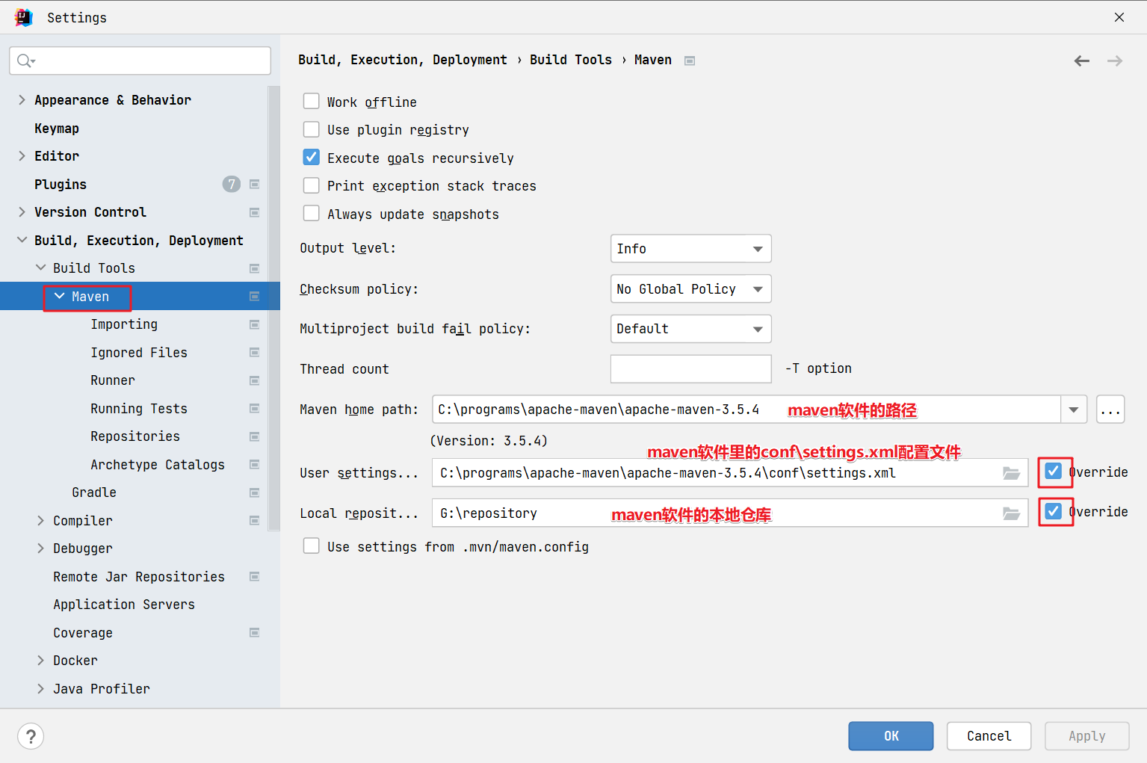Click the settings search input field
This screenshot has width=1147, height=763.
(140, 61)
